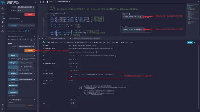
Task: Click the Debug button in terminal
Action: 190,42
